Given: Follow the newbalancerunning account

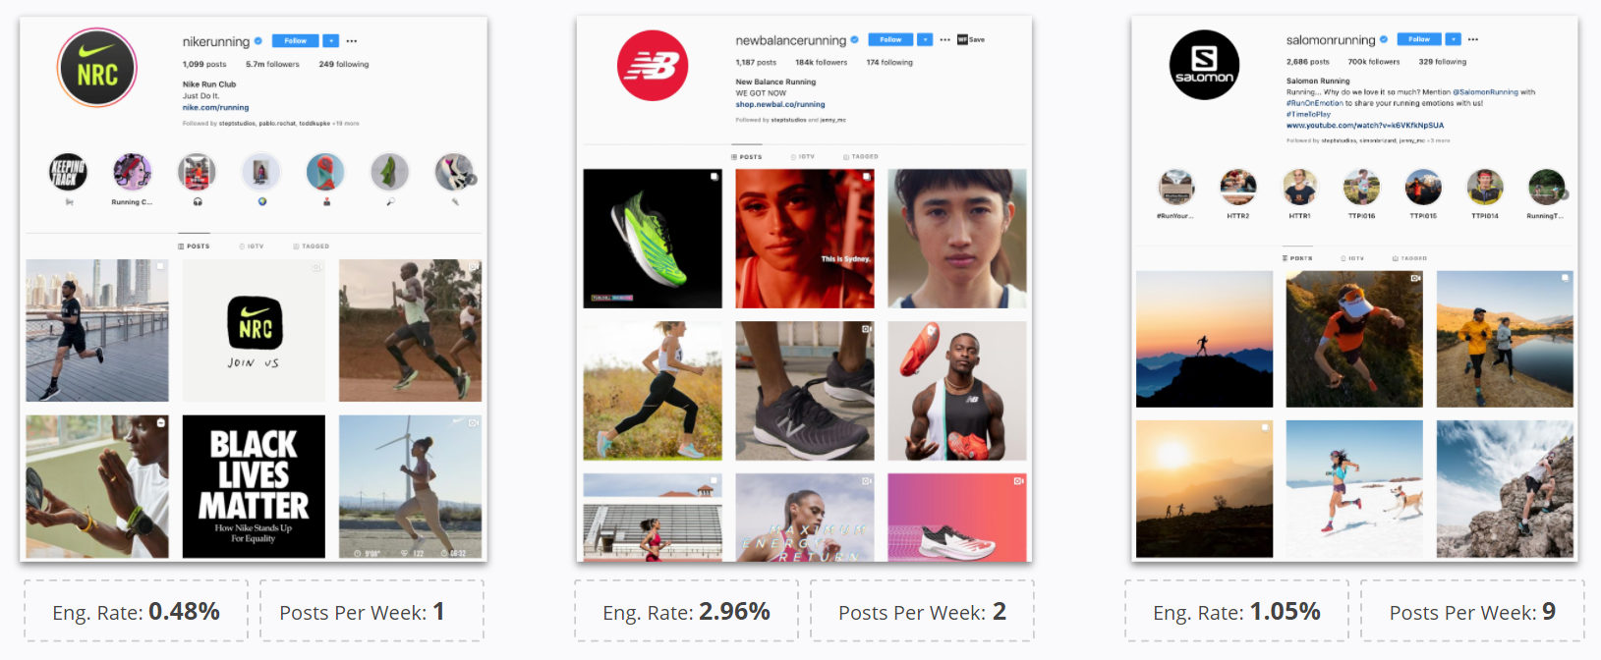Looking at the screenshot, I should pyautogui.click(x=890, y=39).
